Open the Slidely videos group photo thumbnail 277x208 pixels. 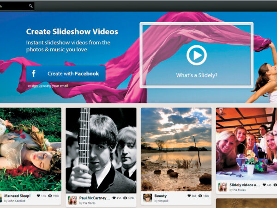click(247, 144)
